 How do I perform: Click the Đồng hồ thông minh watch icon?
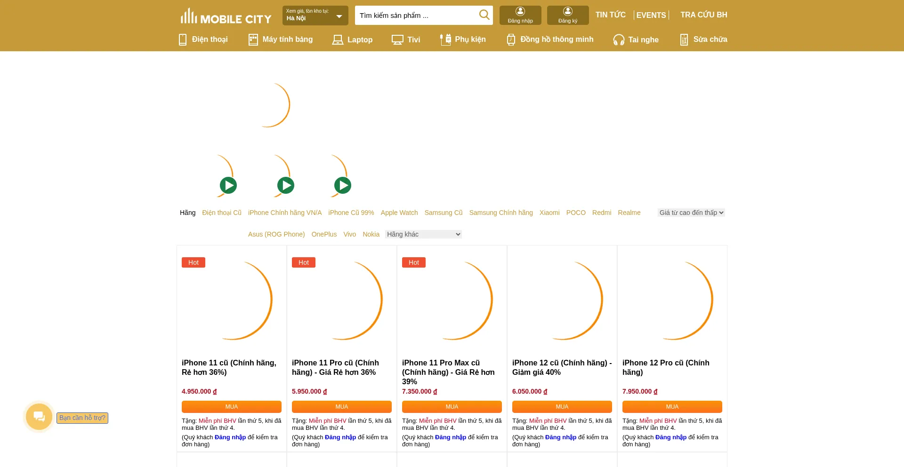pos(511,40)
